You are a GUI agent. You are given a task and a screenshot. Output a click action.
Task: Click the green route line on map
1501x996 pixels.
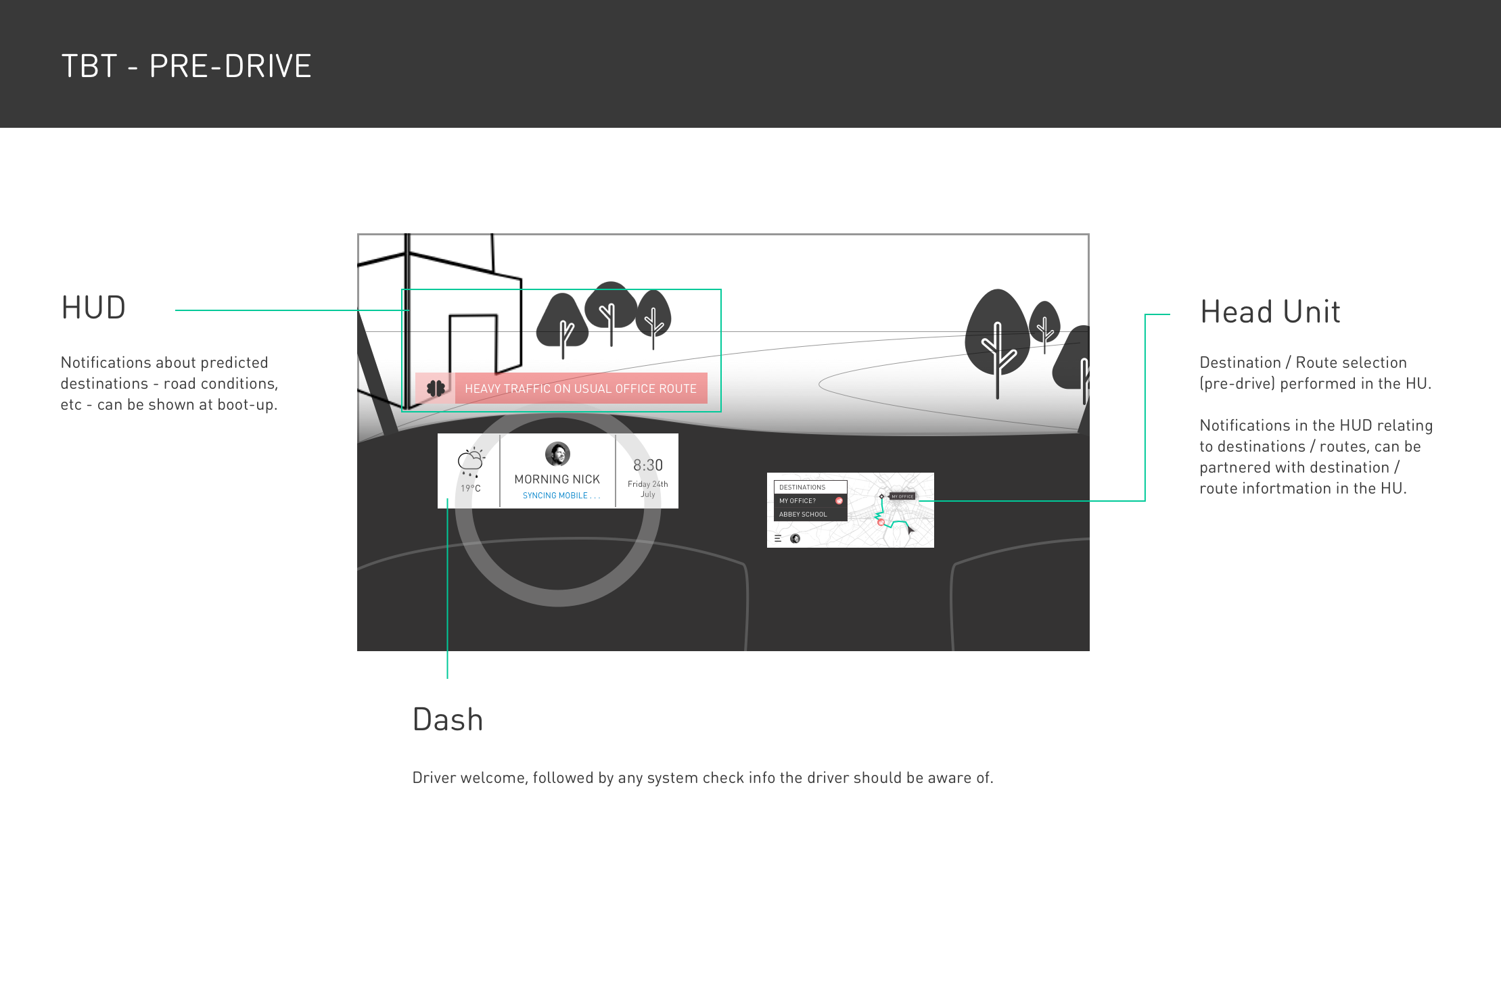[x=899, y=521]
